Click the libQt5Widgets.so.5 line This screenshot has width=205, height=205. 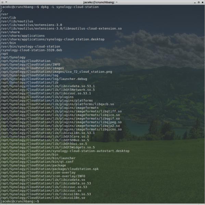coord(48,147)
